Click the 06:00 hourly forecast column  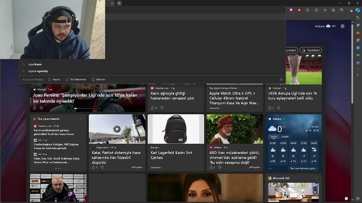pos(314,152)
